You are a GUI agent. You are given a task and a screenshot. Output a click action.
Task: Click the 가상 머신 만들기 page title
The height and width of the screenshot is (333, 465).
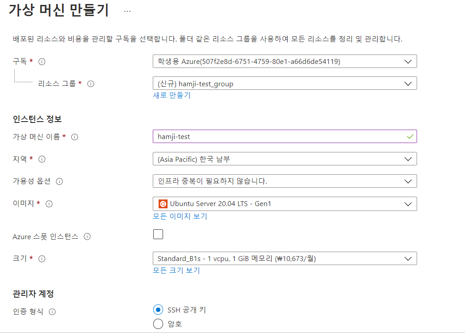(59, 10)
